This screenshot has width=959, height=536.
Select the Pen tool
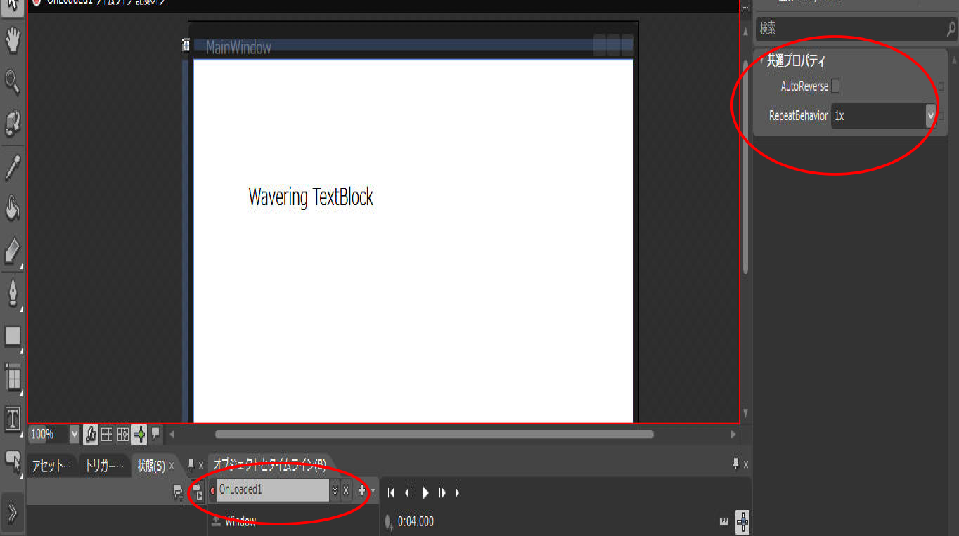pyautogui.click(x=13, y=294)
